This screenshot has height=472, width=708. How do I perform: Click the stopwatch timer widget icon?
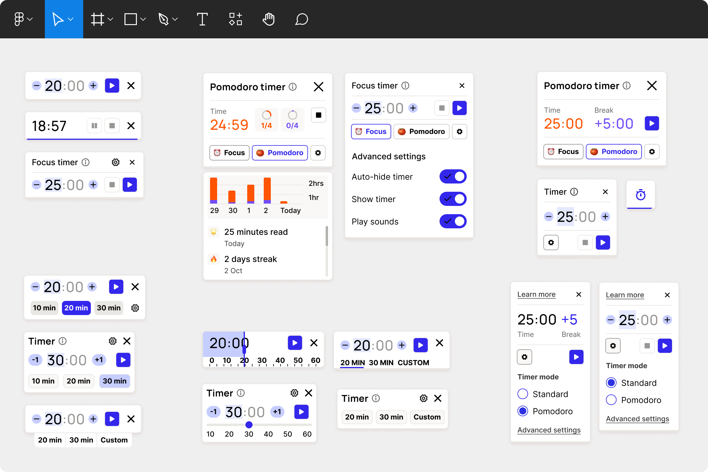coord(640,195)
